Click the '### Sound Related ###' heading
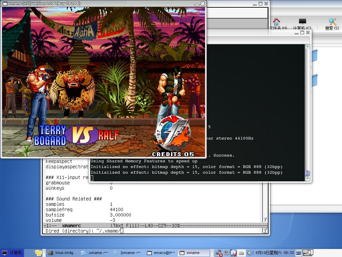This screenshot has width=342, height=257. coord(74,199)
